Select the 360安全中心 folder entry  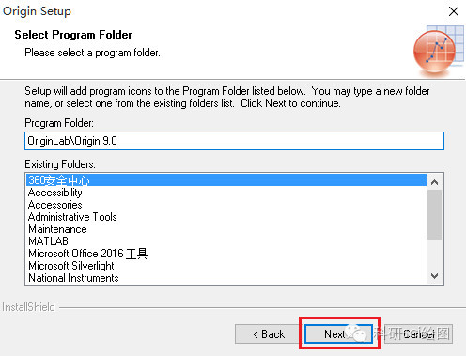226,180
